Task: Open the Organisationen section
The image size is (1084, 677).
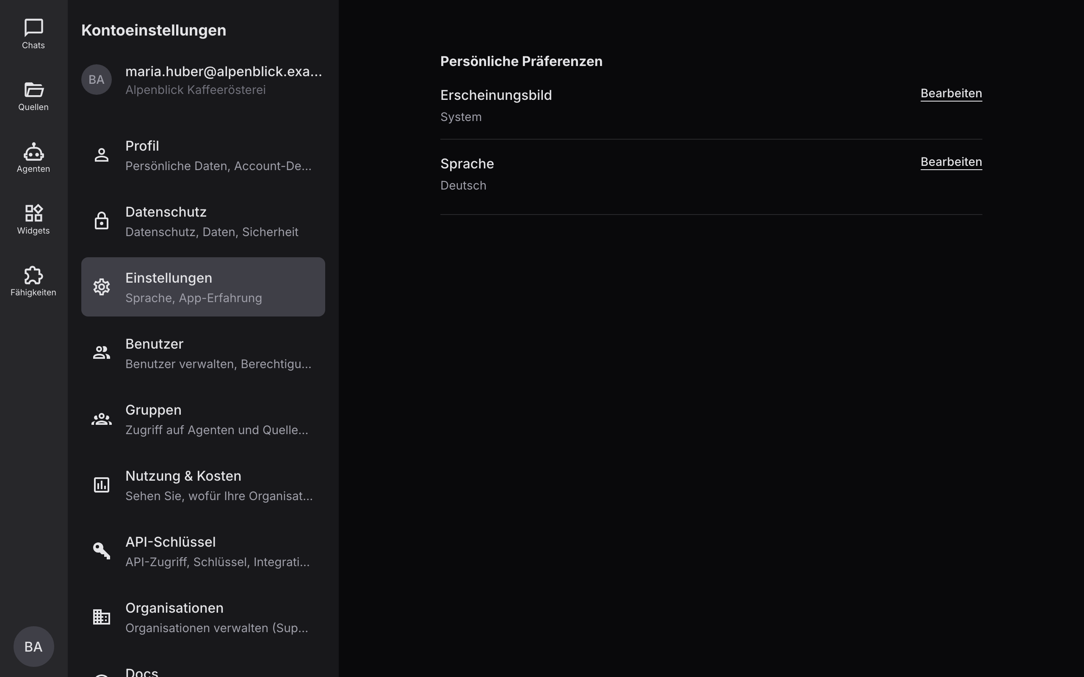Action: point(203,617)
